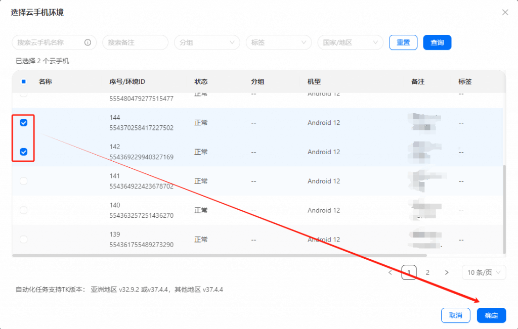The image size is (518, 329).
Task: Switch to page 2
Action: click(427, 272)
